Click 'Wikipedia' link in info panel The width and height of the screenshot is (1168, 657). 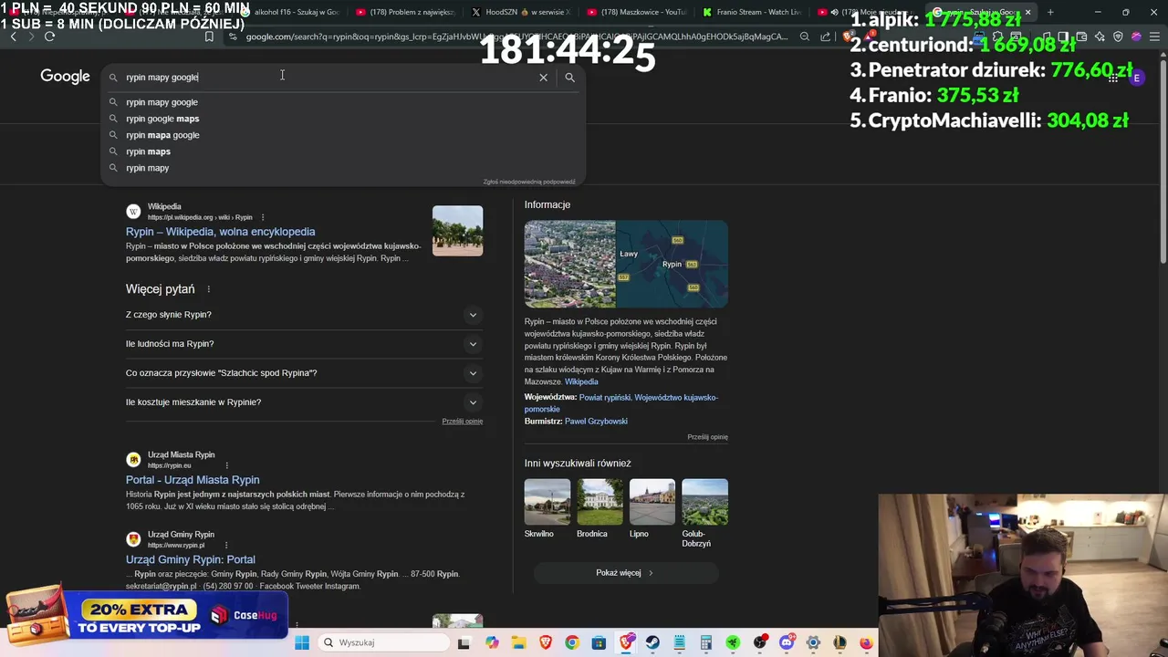tap(581, 381)
